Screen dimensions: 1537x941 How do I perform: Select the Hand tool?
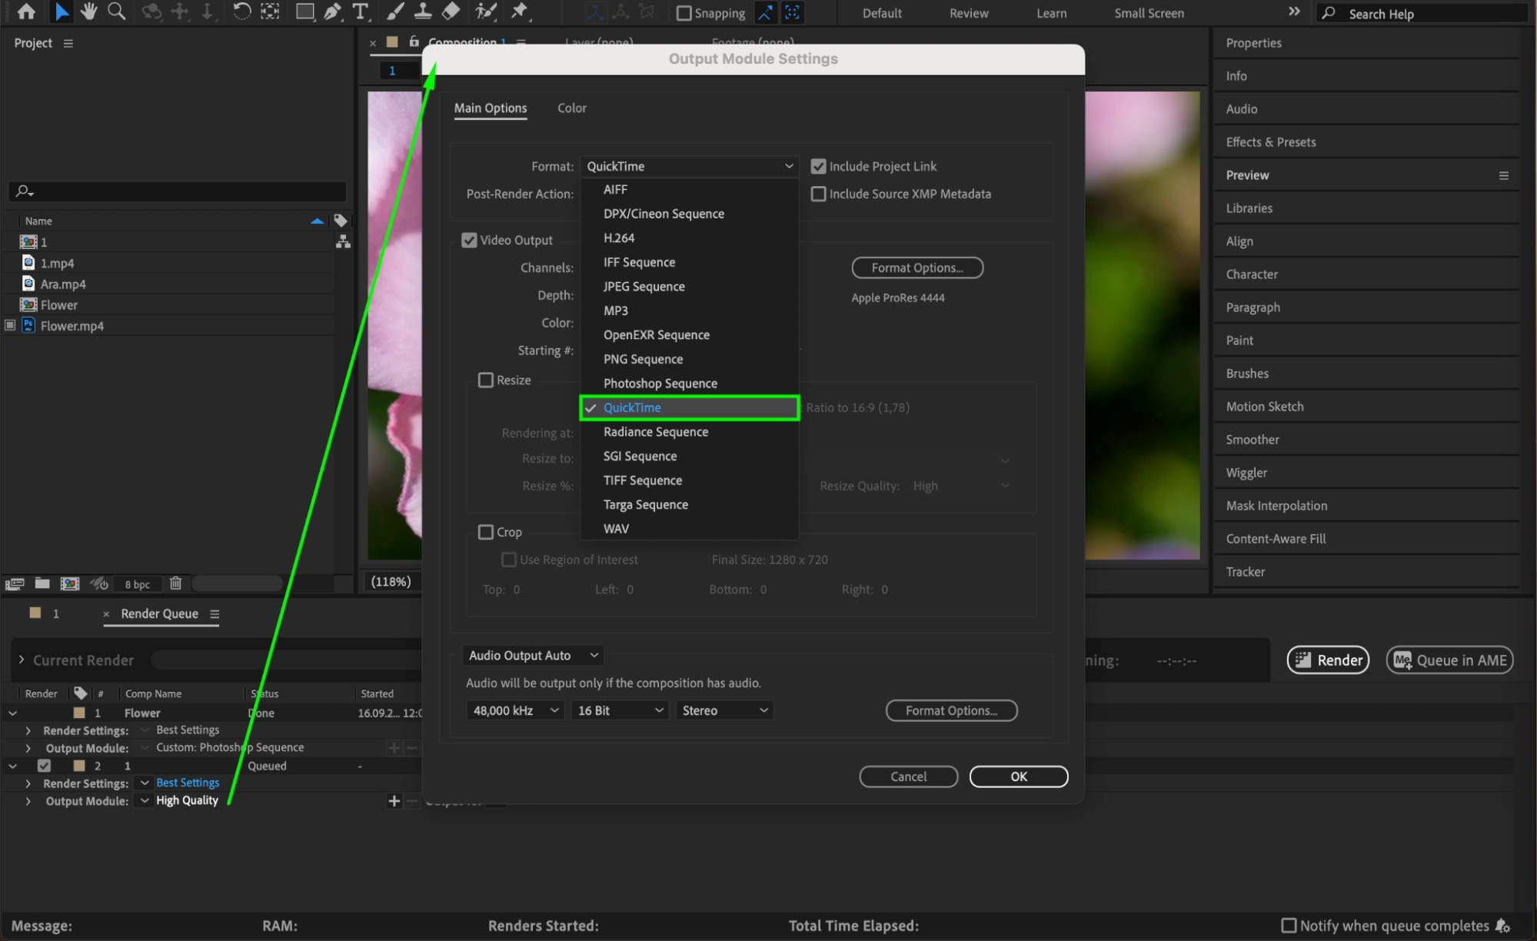coord(89,12)
